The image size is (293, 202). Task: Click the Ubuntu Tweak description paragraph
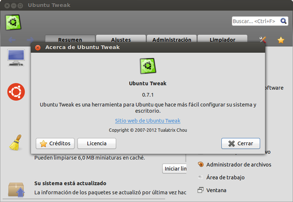tap(148, 108)
